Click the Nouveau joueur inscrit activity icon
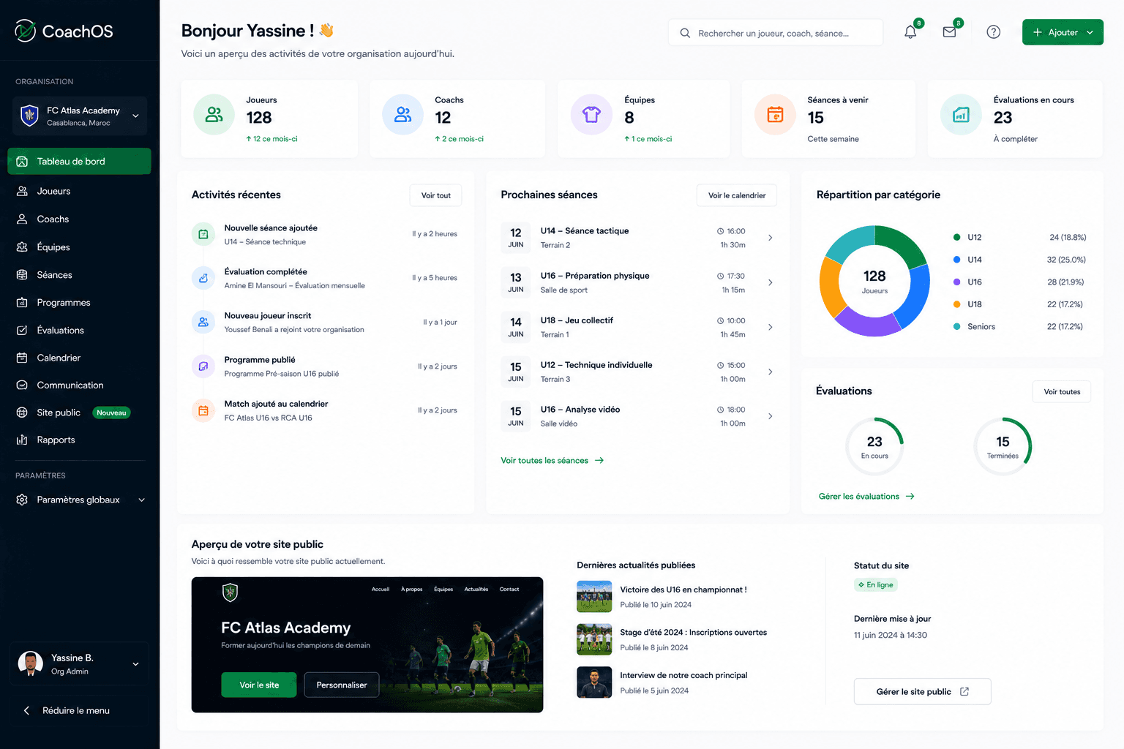Viewport: 1124px width, 749px height. click(203, 322)
